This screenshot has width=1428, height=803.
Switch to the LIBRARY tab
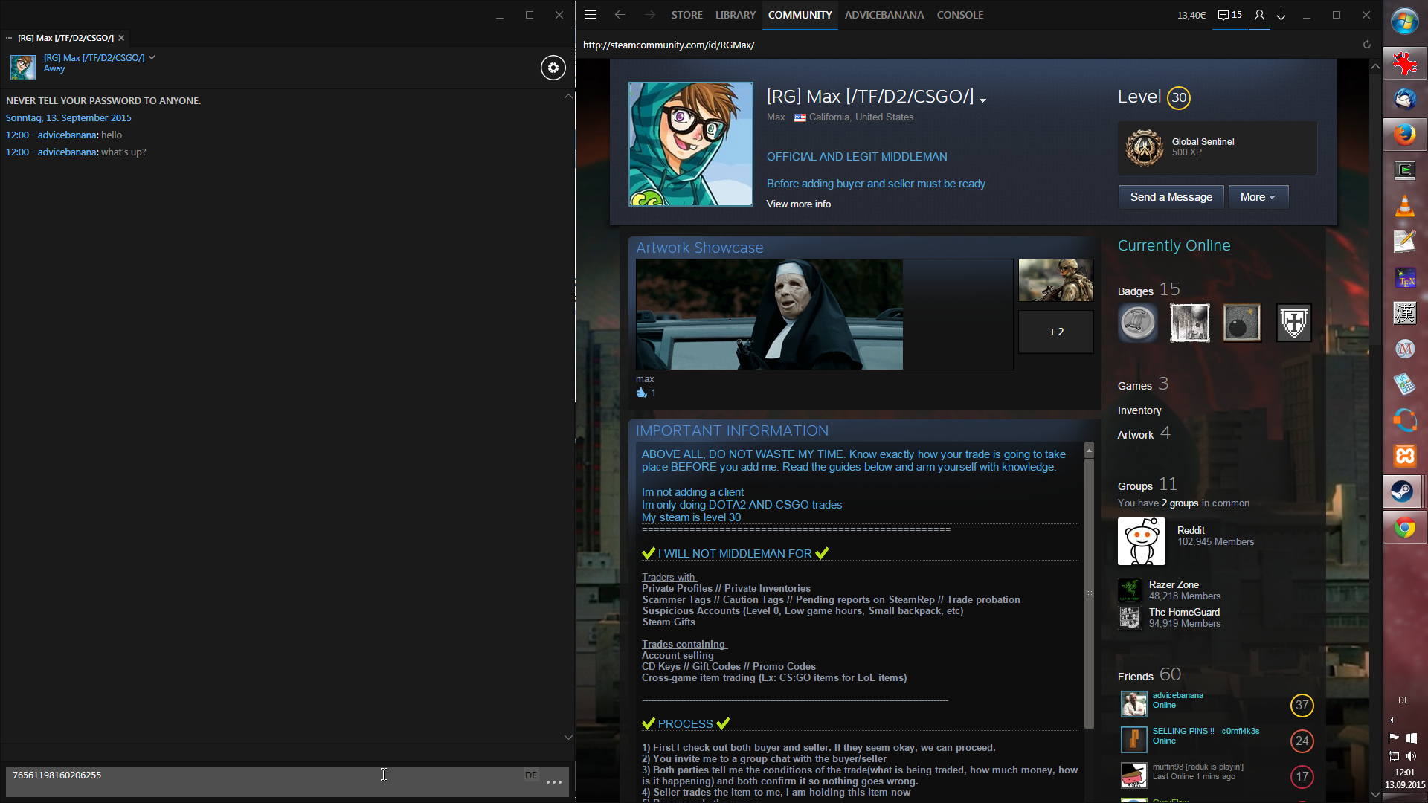point(735,15)
